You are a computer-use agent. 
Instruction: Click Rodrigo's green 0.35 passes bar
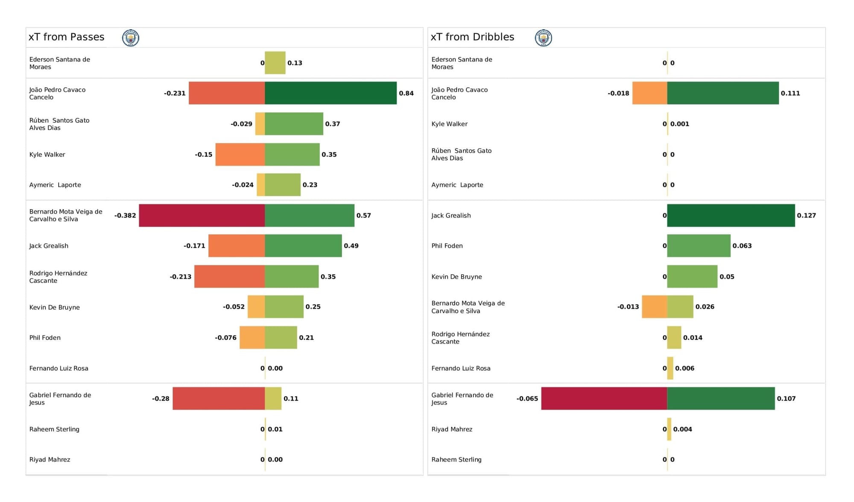(x=292, y=276)
